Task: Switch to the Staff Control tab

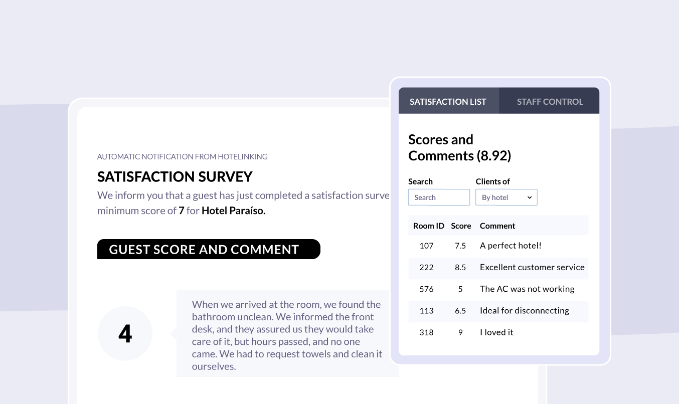Action: click(550, 101)
